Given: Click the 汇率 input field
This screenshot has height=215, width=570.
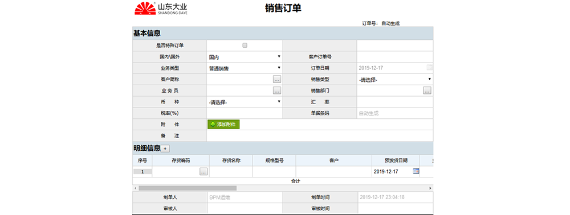Looking at the screenshot, I should pos(395,102).
